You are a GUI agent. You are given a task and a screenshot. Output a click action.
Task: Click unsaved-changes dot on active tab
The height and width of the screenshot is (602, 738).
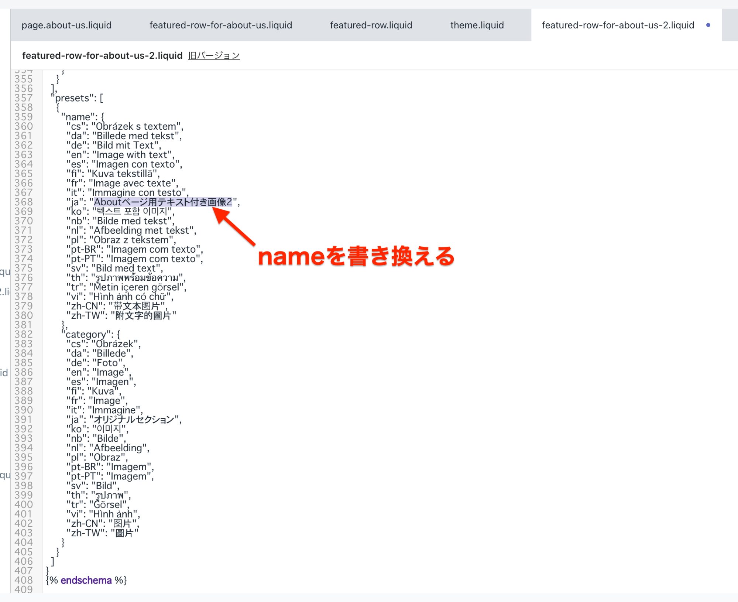tap(708, 25)
